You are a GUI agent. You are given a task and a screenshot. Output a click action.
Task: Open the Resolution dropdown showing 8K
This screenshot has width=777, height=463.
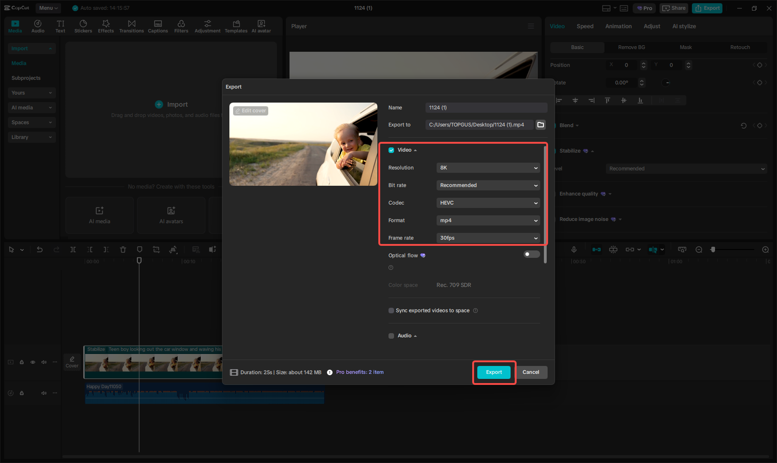point(488,167)
